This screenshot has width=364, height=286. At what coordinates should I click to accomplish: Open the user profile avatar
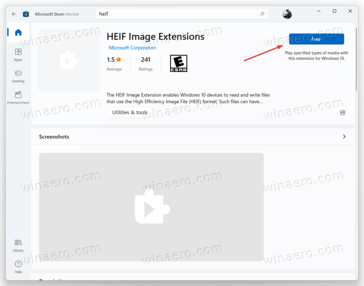click(x=287, y=14)
